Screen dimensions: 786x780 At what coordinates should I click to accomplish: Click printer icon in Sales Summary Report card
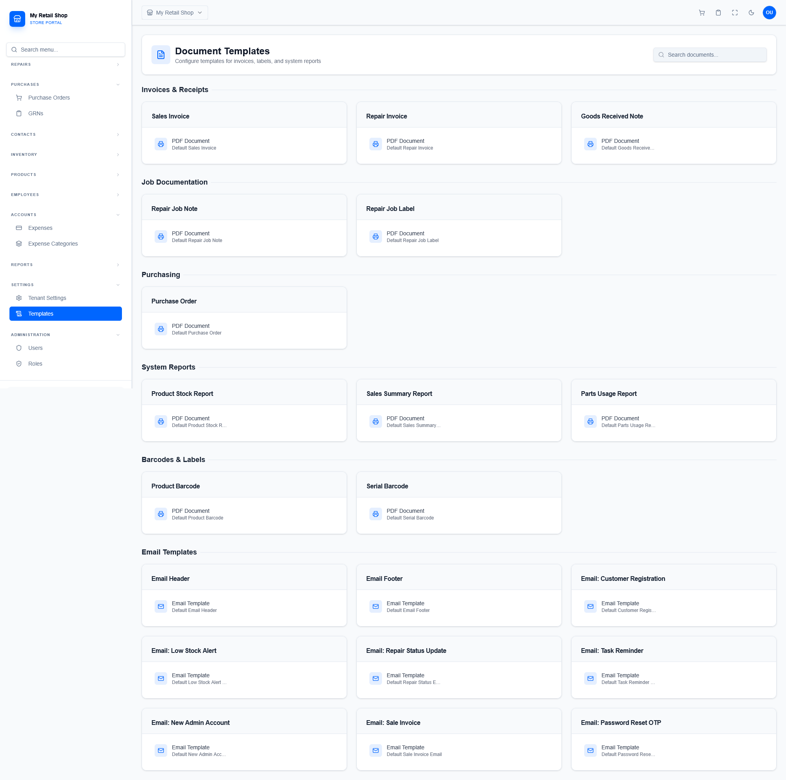[x=376, y=421]
